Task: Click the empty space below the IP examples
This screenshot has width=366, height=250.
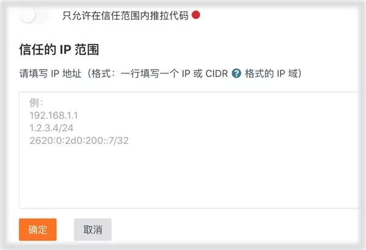Action: click(x=188, y=177)
